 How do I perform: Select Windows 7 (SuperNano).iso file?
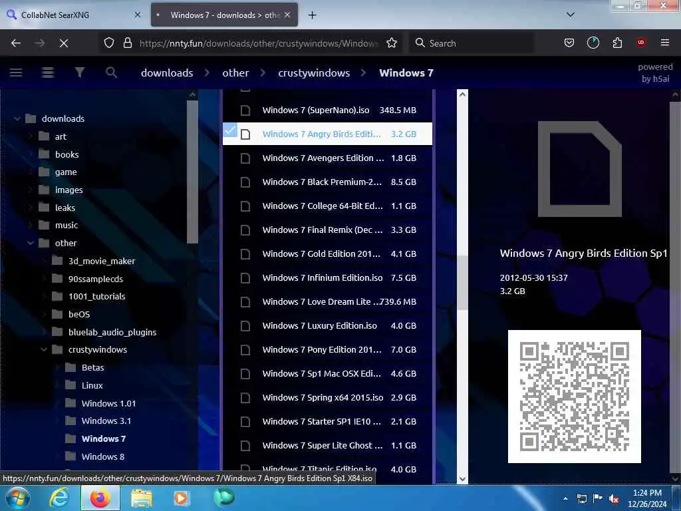[x=327, y=110]
